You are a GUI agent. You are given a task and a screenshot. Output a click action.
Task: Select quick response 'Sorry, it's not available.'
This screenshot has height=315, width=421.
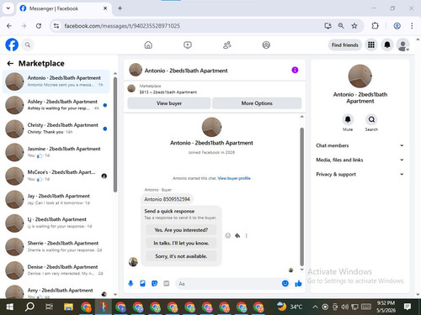coord(181,256)
